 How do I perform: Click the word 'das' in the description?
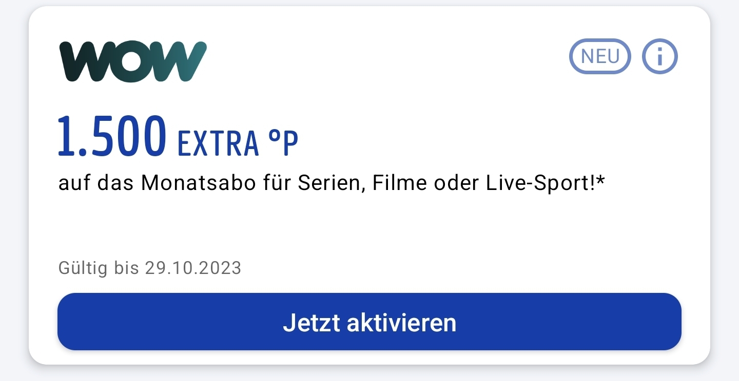coord(116,183)
